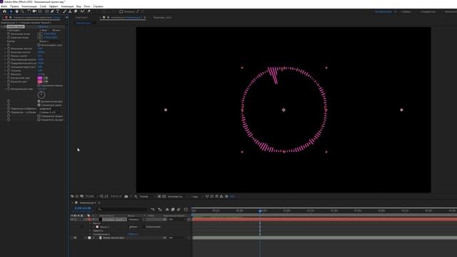Open the File menu
This screenshot has width=457, height=257.
[4, 6]
